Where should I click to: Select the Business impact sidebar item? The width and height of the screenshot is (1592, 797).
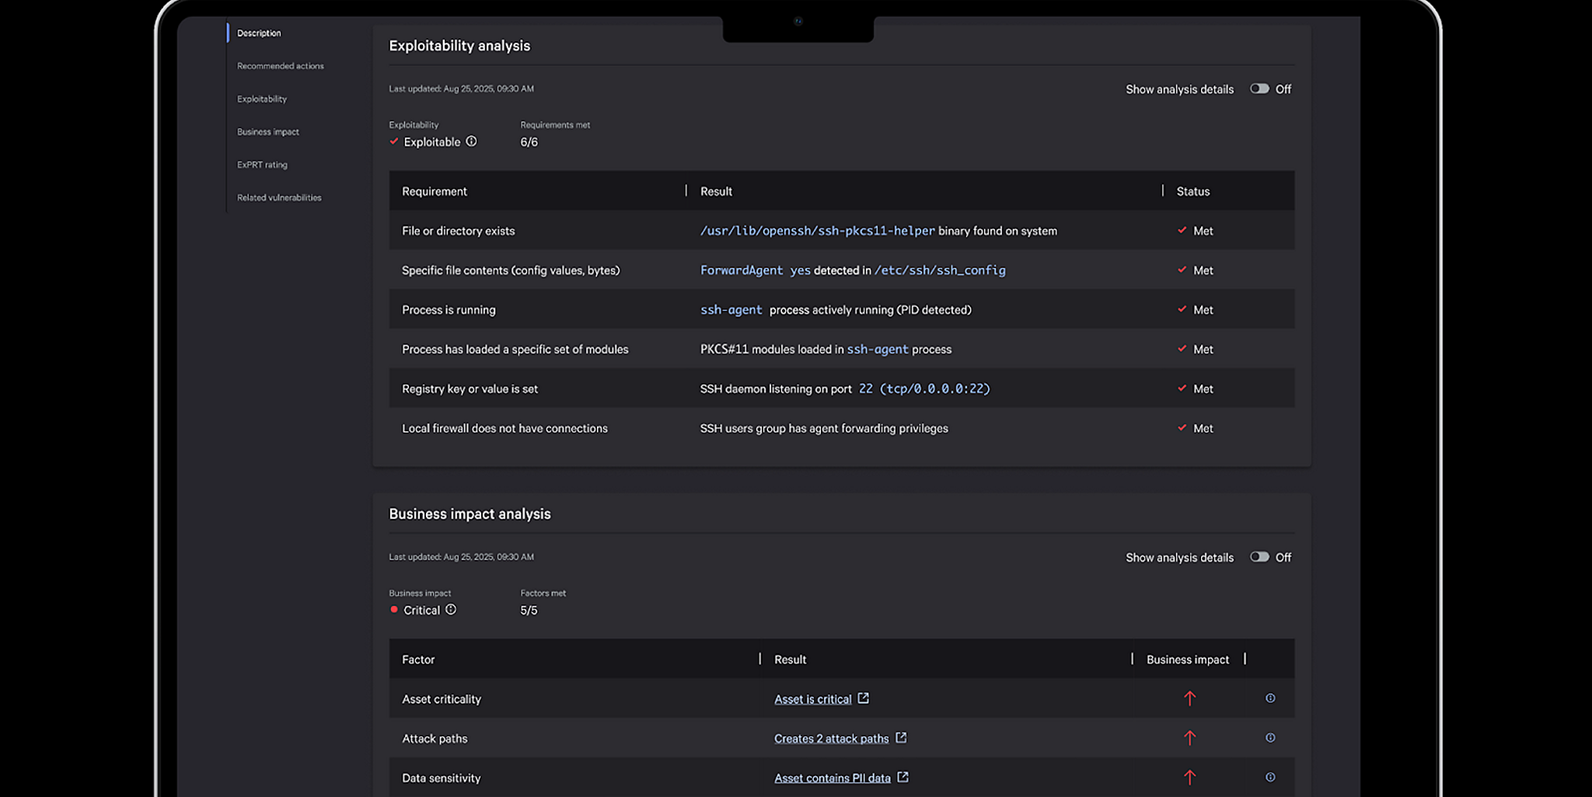(267, 131)
